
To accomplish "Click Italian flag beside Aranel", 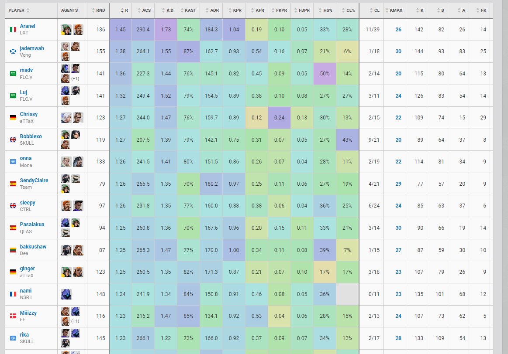I will tap(13, 29).
